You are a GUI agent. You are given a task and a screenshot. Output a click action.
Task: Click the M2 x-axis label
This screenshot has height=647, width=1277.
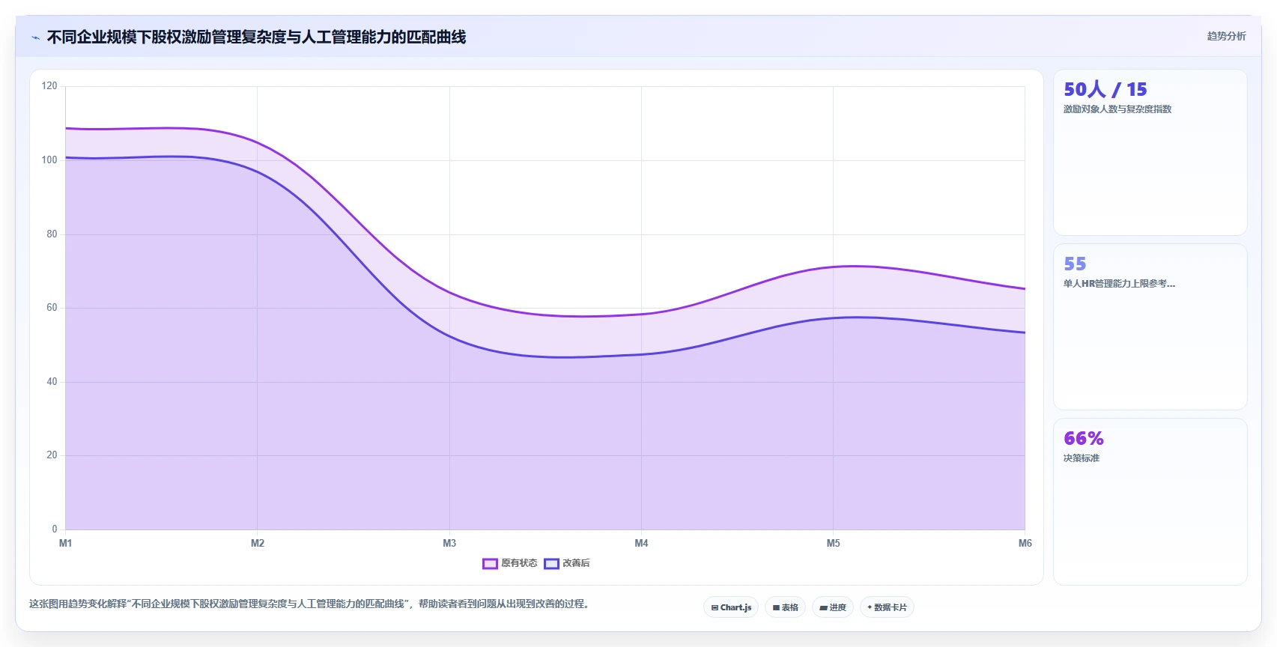click(258, 543)
